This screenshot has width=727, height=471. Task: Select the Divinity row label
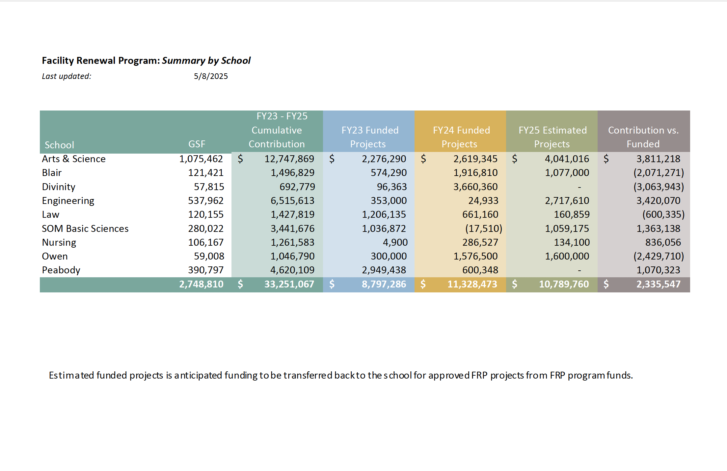(59, 187)
